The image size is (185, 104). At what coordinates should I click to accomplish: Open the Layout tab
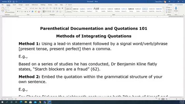[x=27, y=5]
